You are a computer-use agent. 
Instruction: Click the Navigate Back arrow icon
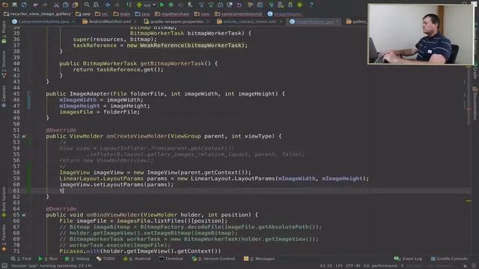pos(108,4)
